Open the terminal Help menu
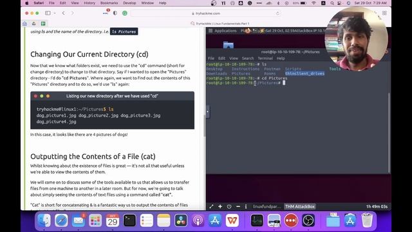This screenshot has height=232, width=412. pos(281,59)
